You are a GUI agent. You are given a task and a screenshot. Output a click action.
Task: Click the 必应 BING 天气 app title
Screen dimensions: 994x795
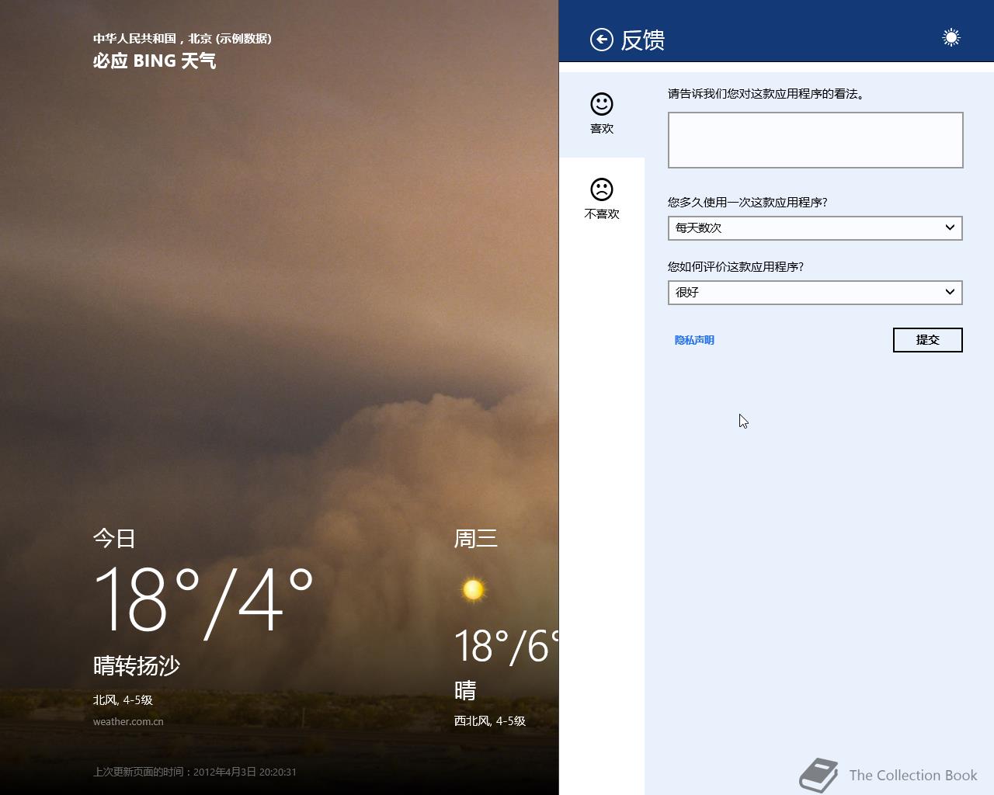[x=155, y=61]
